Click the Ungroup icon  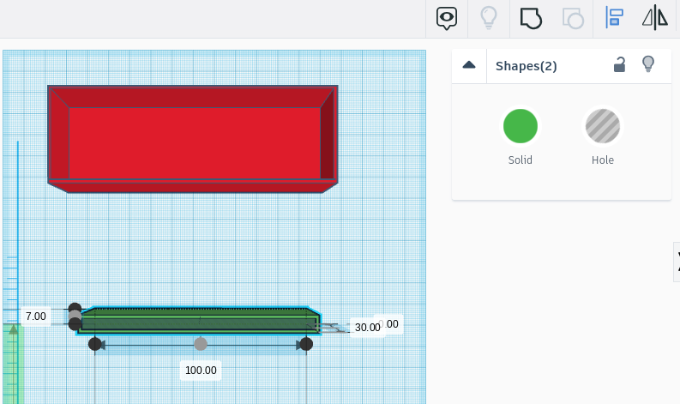click(x=573, y=18)
